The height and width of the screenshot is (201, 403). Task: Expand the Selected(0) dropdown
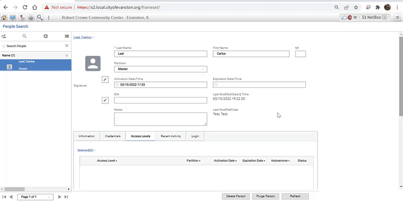pyautogui.click(x=86, y=150)
